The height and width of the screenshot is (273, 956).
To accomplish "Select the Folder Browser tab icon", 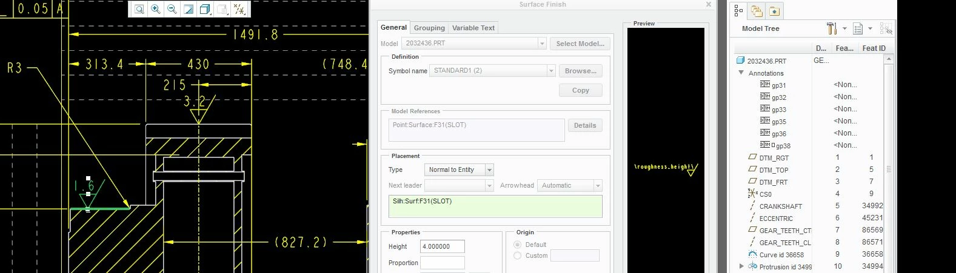I will [756, 10].
